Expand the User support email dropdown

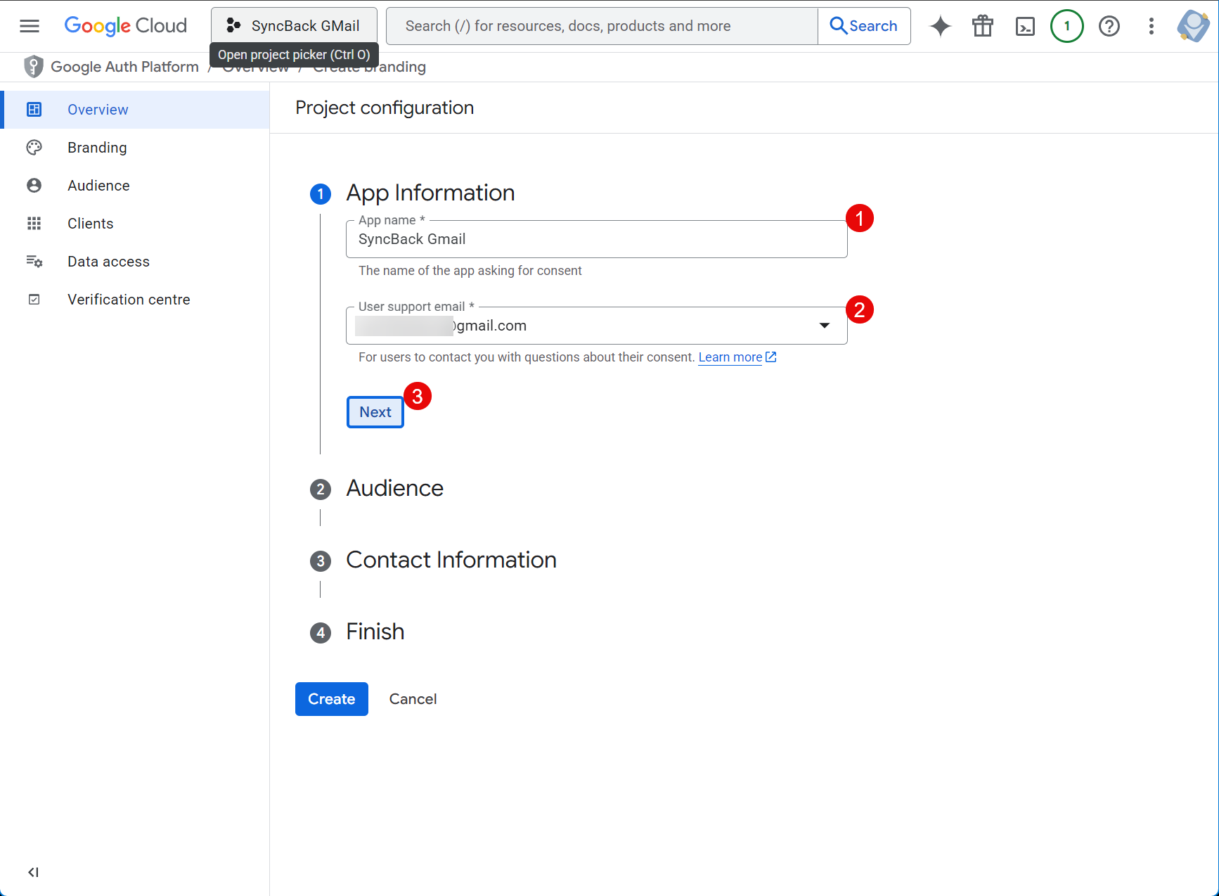(824, 326)
